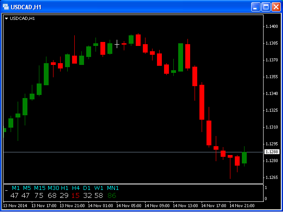The image size is (283, 212).
Task: Collapse indicator panel using underscore button
Action: [x=6, y=189]
